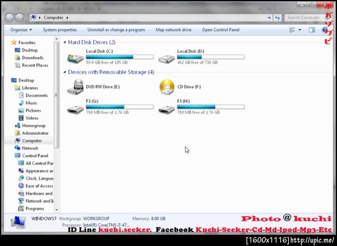Click the navigation pane scroll down arrow
The height and width of the screenshot is (246, 337).
pyautogui.click(x=57, y=209)
